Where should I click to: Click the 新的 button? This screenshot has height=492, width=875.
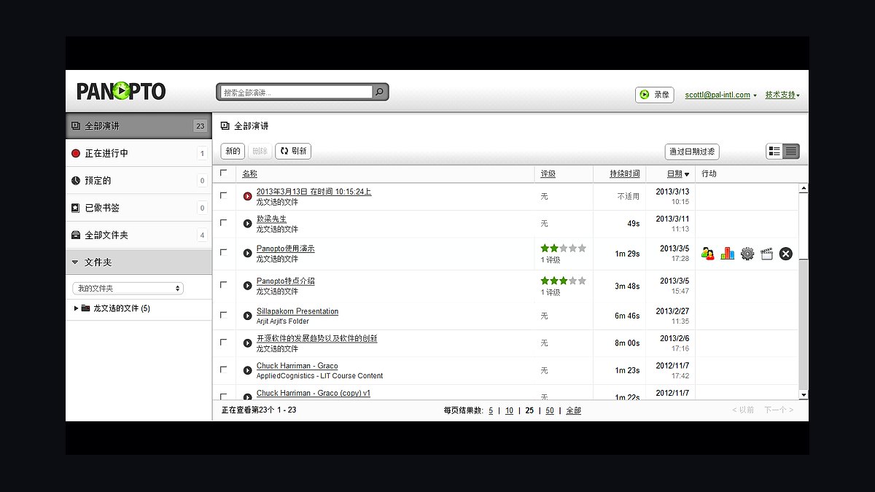click(x=233, y=152)
